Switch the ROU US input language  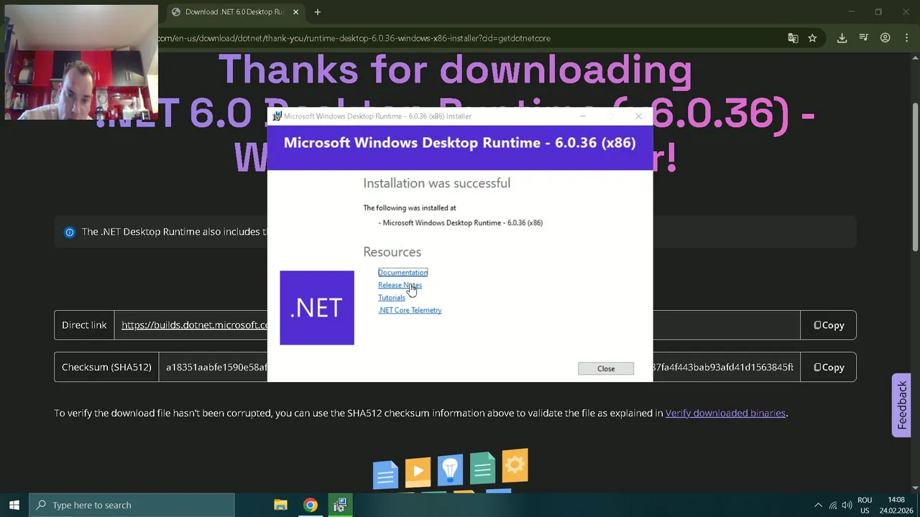[865, 505]
